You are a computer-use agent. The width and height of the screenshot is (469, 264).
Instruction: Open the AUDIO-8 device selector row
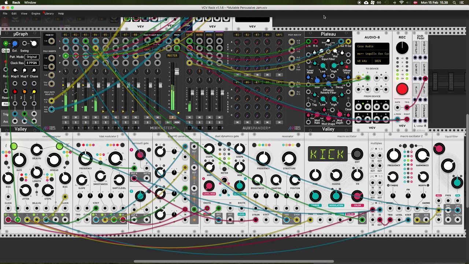click(x=372, y=54)
